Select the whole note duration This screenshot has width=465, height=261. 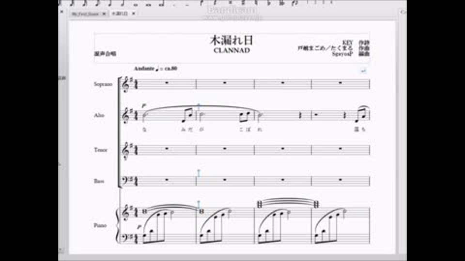pyautogui.click(x=135, y=4)
